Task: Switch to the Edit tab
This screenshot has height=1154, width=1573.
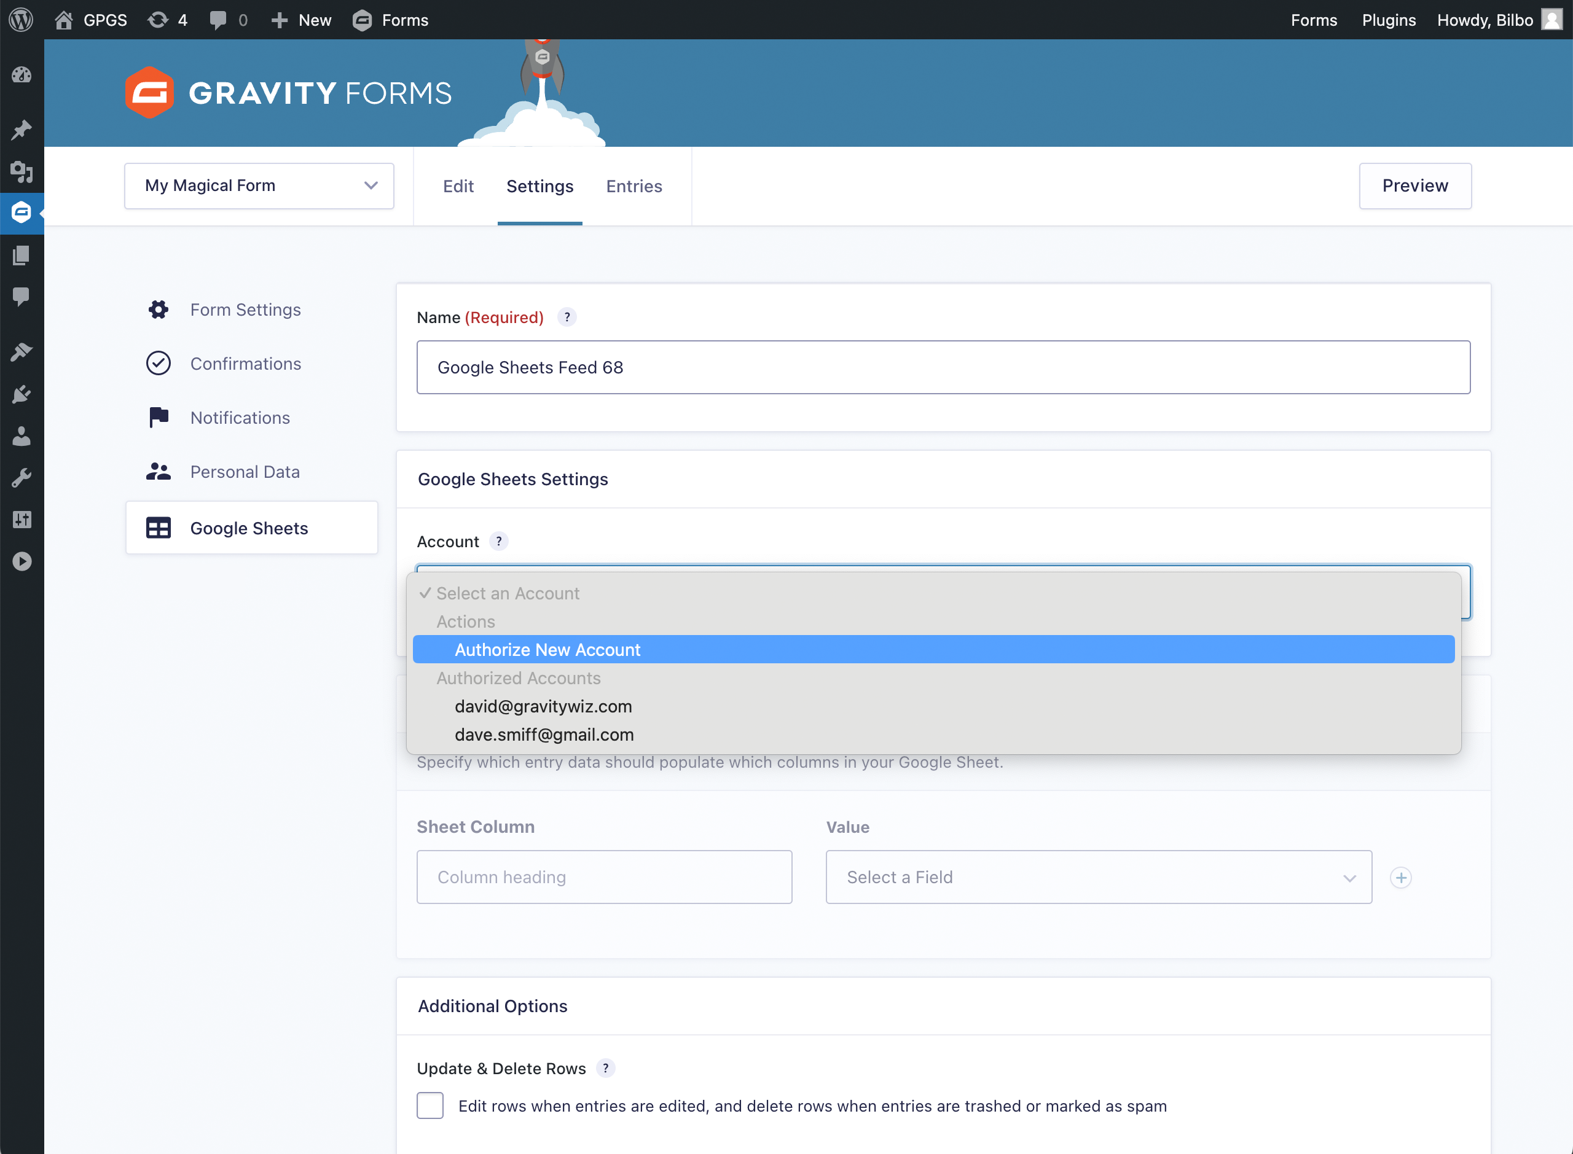Action: click(x=458, y=187)
